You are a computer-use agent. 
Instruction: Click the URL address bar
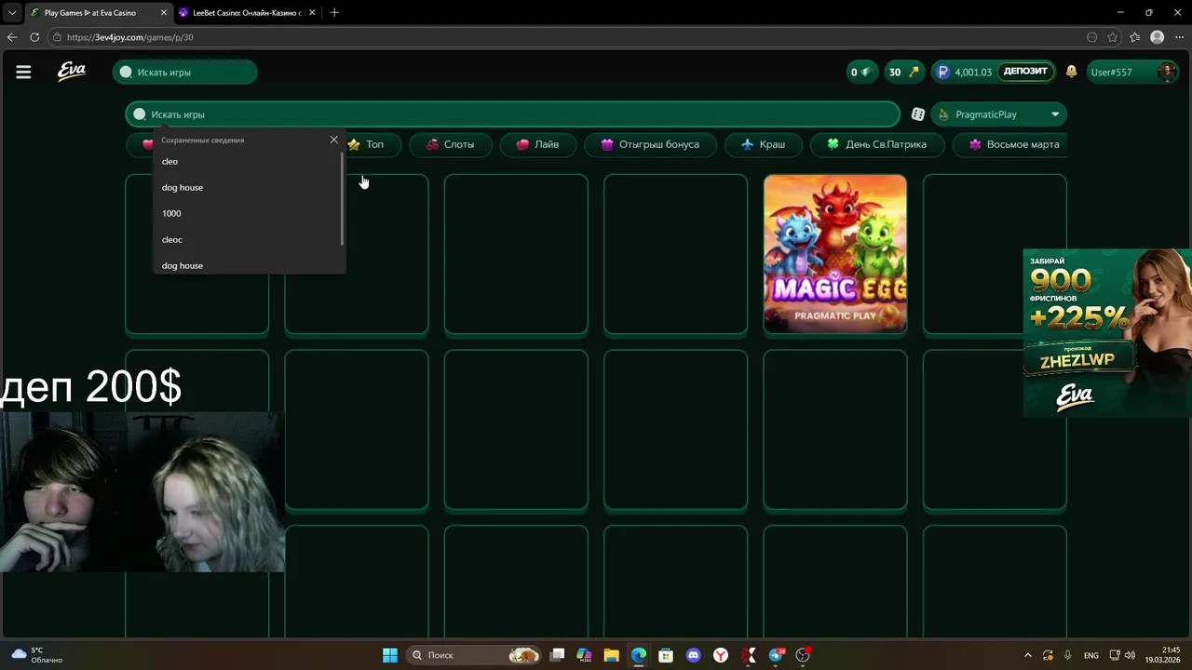pyautogui.click(x=568, y=37)
